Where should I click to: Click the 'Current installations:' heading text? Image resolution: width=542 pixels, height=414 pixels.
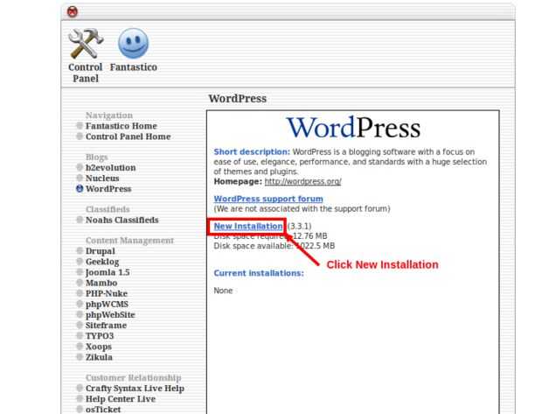(x=259, y=273)
